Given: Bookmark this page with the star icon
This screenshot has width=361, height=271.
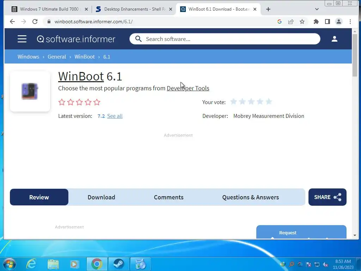Looking at the screenshot, I should pos(302,22).
